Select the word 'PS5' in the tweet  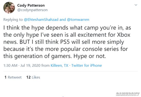(65, 42)
